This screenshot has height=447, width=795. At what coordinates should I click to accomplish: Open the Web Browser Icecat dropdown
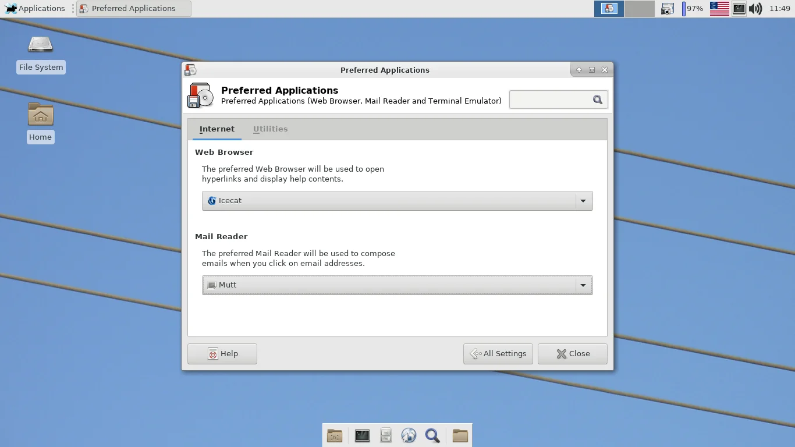coord(397,201)
